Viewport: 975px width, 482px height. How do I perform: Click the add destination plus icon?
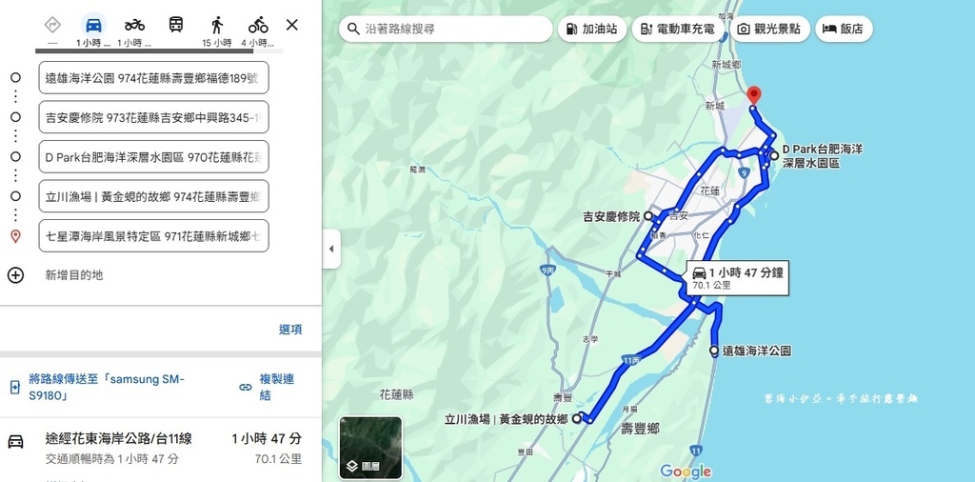[15, 275]
